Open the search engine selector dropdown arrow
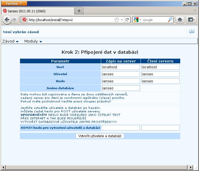 [140, 20]
